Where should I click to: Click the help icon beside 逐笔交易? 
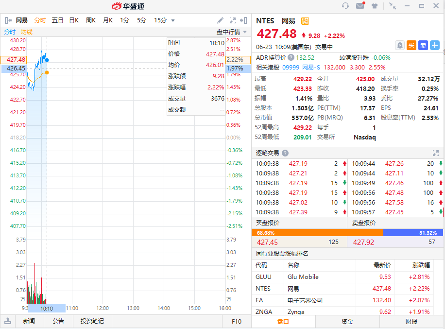pyautogui.click(x=285, y=153)
